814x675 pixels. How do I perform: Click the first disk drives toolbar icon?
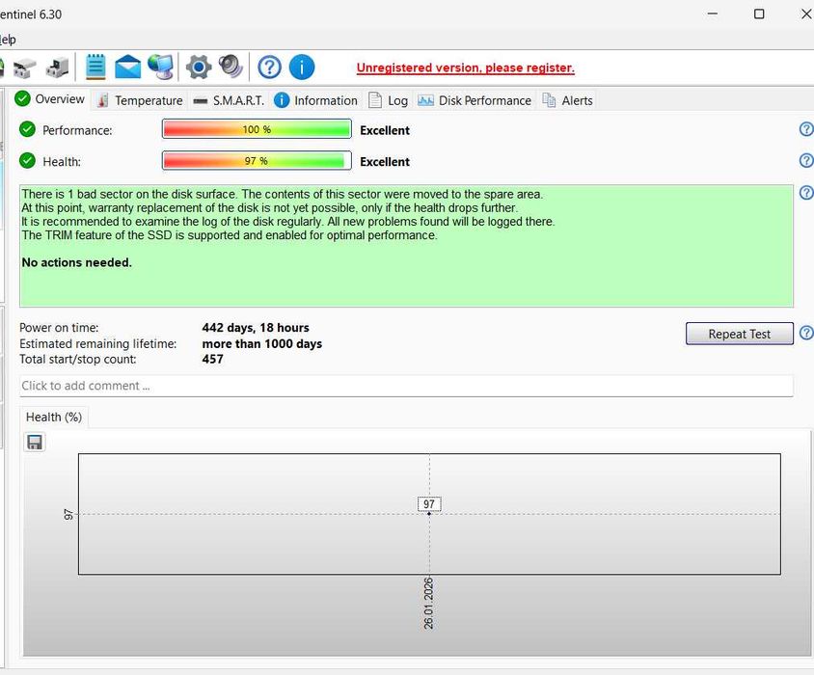point(24,67)
